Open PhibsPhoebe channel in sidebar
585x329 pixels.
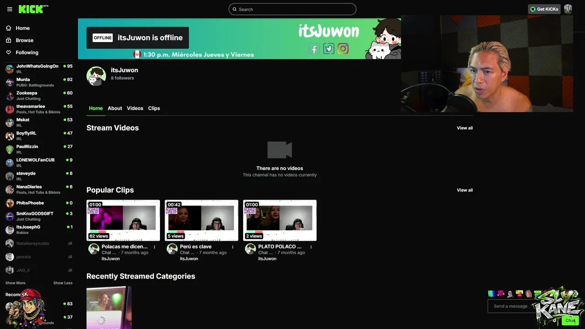coord(39,203)
